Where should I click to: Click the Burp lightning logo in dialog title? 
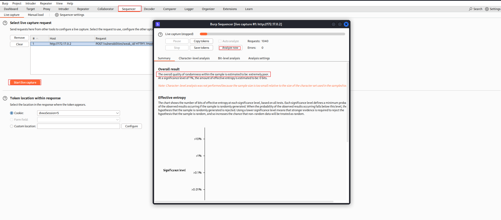click(x=158, y=24)
